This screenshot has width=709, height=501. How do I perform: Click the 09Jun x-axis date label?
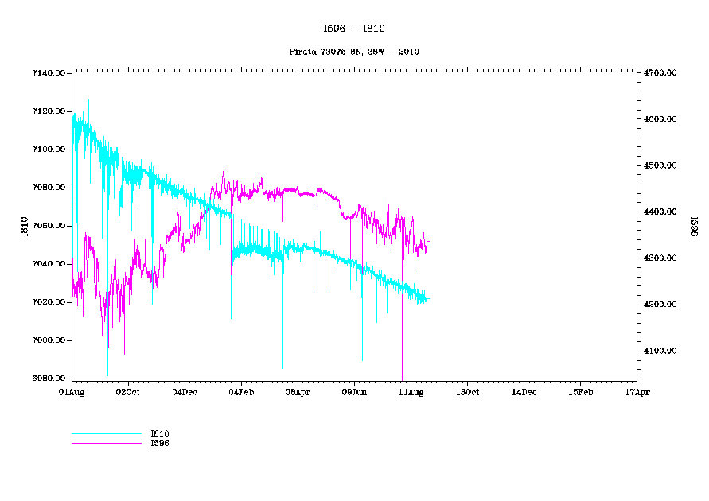354,392
